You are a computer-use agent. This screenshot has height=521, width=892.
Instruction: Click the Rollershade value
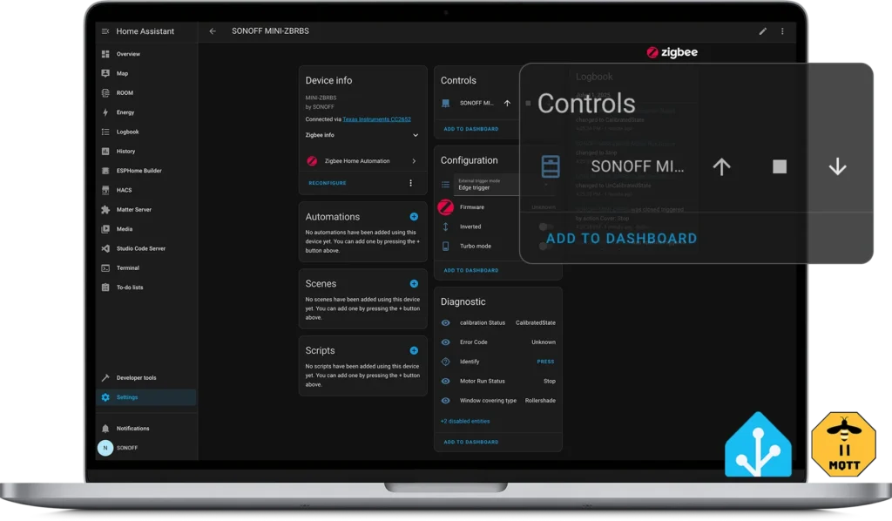tap(540, 401)
